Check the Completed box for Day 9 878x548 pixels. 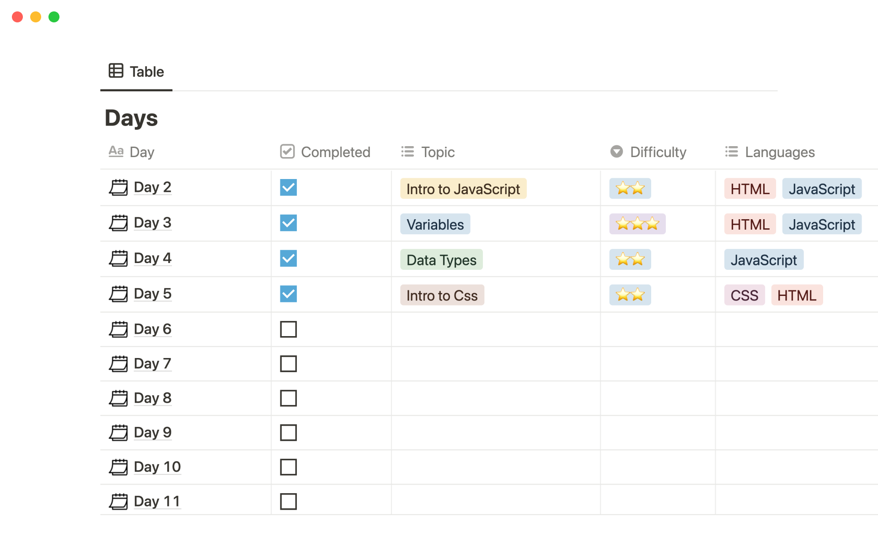(289, 432)
